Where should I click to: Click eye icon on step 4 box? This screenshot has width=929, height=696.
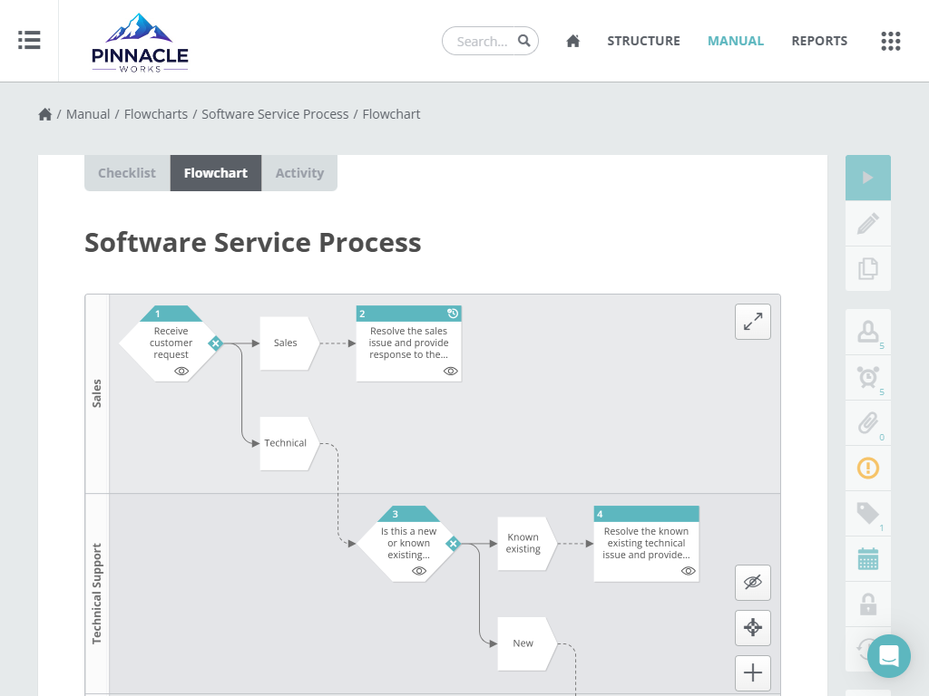click(688, 571)
